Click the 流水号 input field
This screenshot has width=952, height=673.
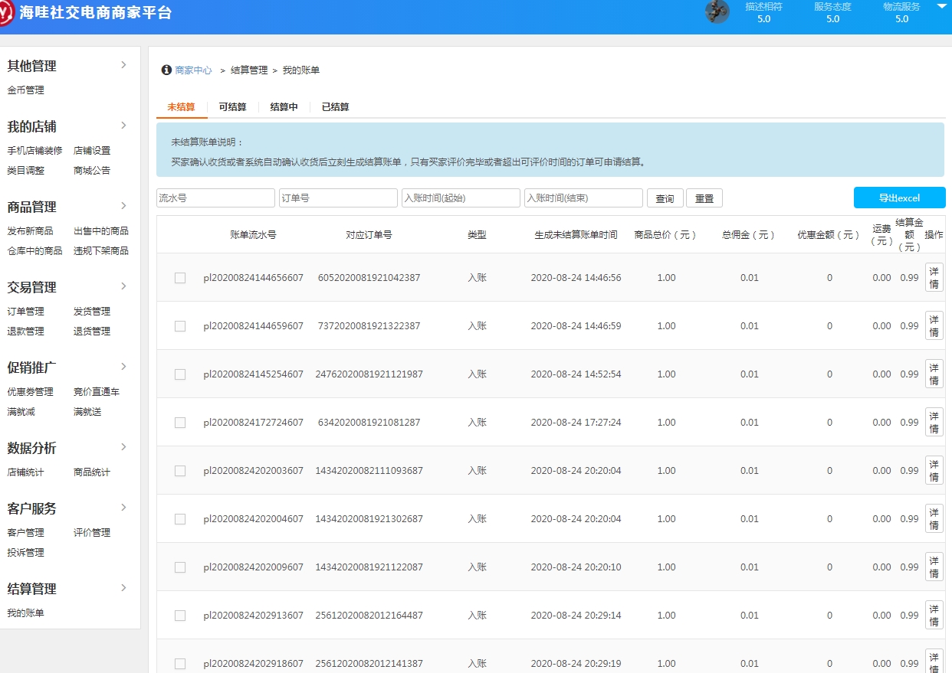[215, 198]
